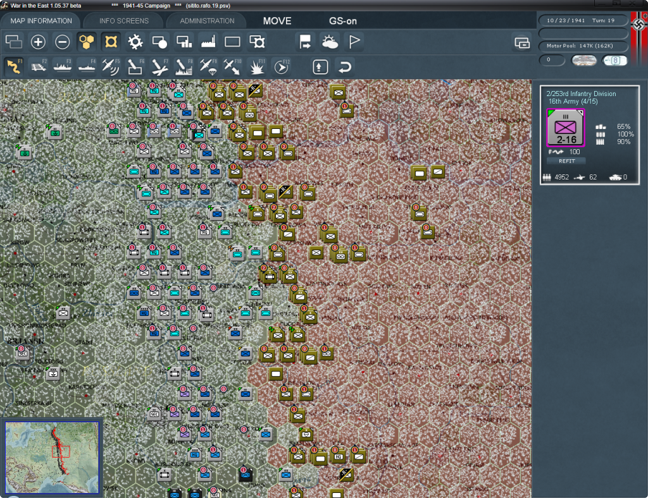Click the screen-with-bars toolbar icon
This screenshot has width=648, height=498.
pos(184,42)
